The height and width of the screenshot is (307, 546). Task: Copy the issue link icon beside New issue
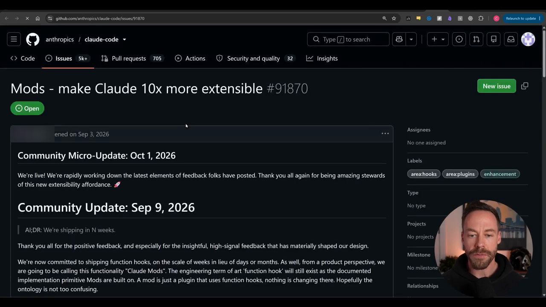pyautogui.click(x=525, y=86)
